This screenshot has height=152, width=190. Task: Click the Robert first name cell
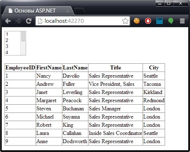pos(49,125)
